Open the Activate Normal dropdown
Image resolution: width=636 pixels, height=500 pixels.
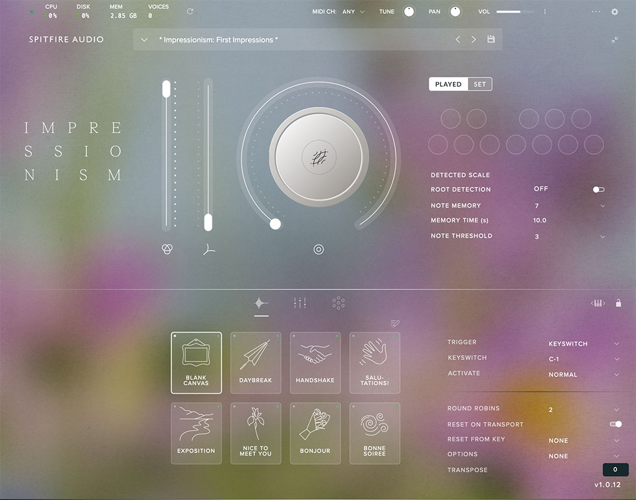pyautogui.click(x=617, y=374)
